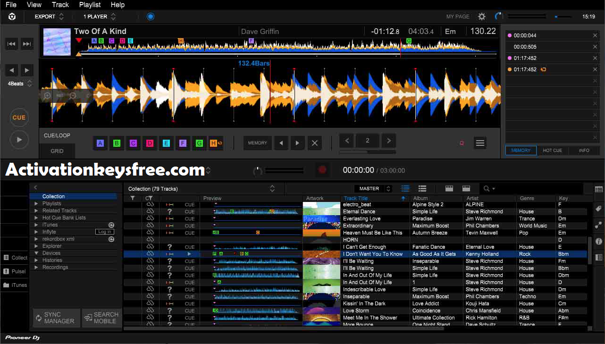Switch browser to detailed list view
This screenshot has width=605, height=344.
(x=405, y=189)
